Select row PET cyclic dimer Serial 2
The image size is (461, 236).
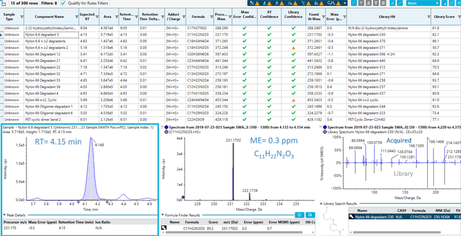pos(230,120)
